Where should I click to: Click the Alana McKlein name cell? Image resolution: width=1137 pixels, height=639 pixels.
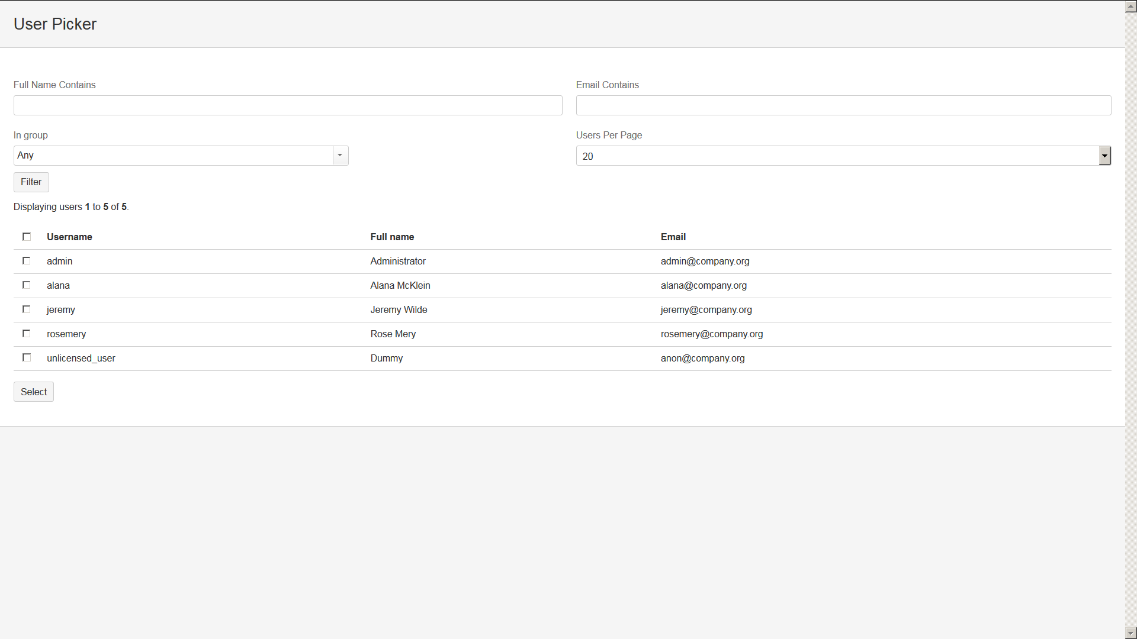[400, 285]
